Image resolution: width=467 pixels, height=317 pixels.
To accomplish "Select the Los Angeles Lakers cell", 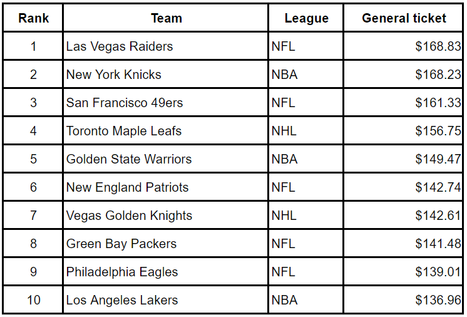I will click(122, 300).
